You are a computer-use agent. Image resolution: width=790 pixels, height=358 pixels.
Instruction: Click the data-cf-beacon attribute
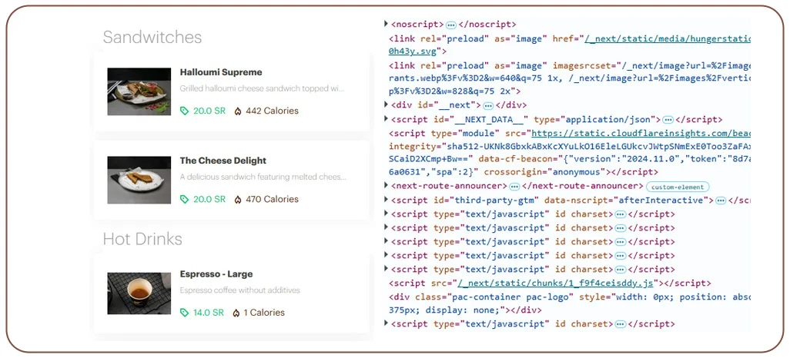[614, 159]
